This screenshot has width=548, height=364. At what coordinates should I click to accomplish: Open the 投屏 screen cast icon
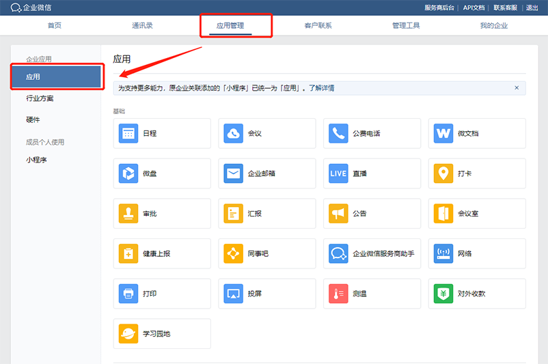tap(233, 294)
